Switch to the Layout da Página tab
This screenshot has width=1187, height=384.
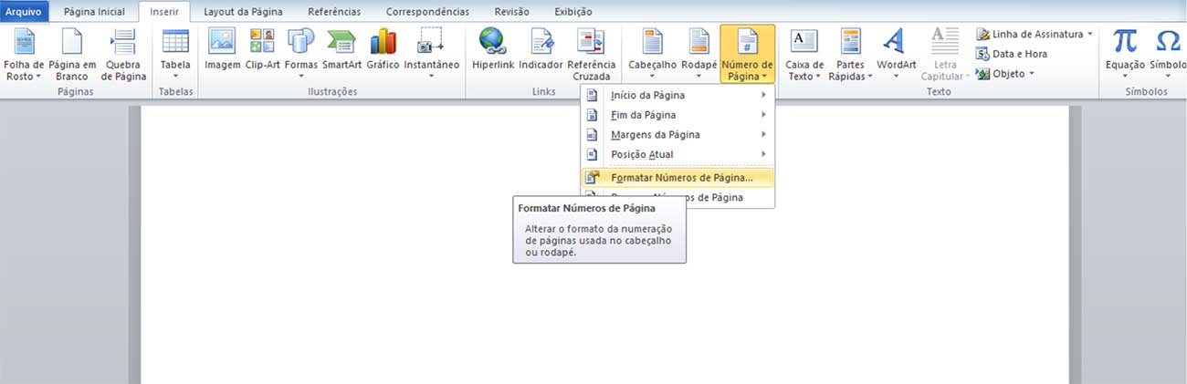point(243,12)
